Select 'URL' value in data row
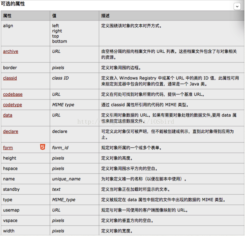 (56, 115)
